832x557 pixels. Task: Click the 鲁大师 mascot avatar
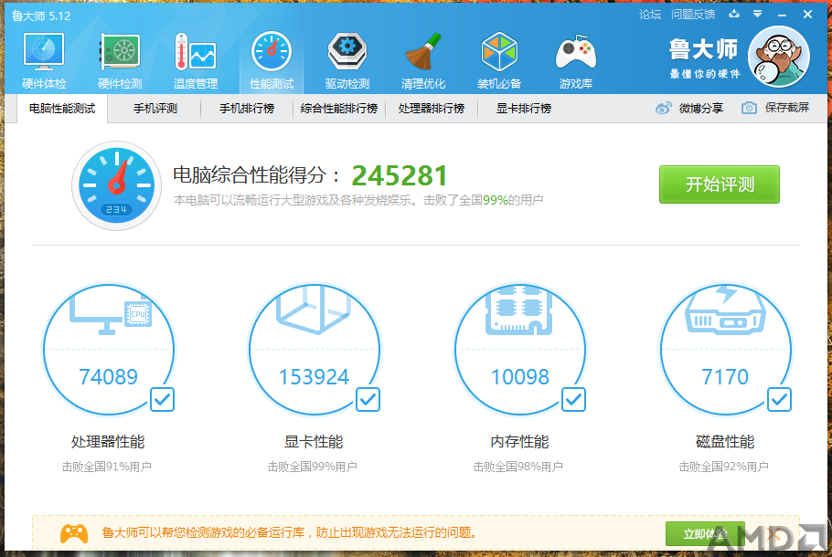pyautogui.click(x=778, y=57)
